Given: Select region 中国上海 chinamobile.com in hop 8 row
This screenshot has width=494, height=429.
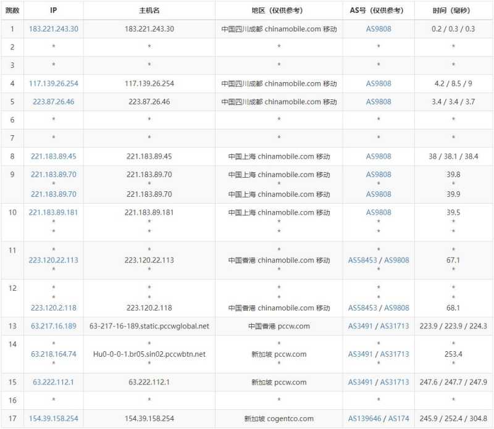Looking at the screenshot, I should click(x=279, y=156).
